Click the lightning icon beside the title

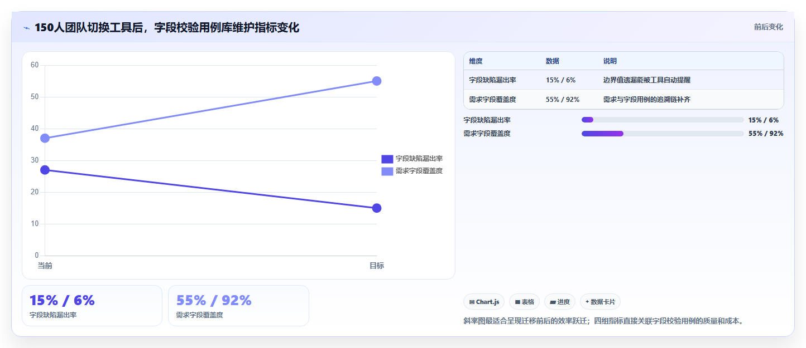click(27, 28)
